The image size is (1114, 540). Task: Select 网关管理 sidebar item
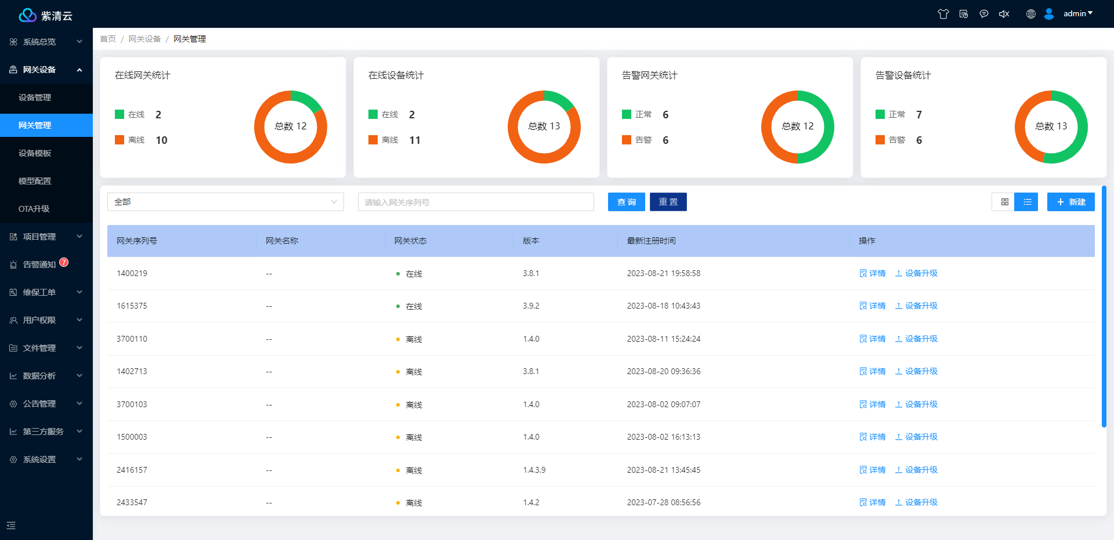(46, 125)
